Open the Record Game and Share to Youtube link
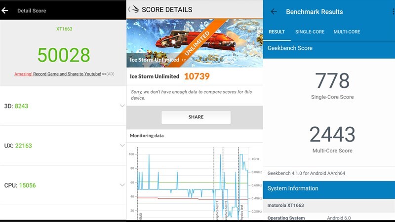This screenshot has height=222, width=395. click(x=58, y=74)
